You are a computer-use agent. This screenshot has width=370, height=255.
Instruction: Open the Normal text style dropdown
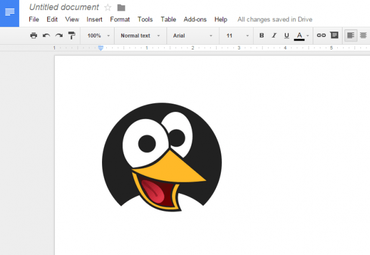(140, 36)
